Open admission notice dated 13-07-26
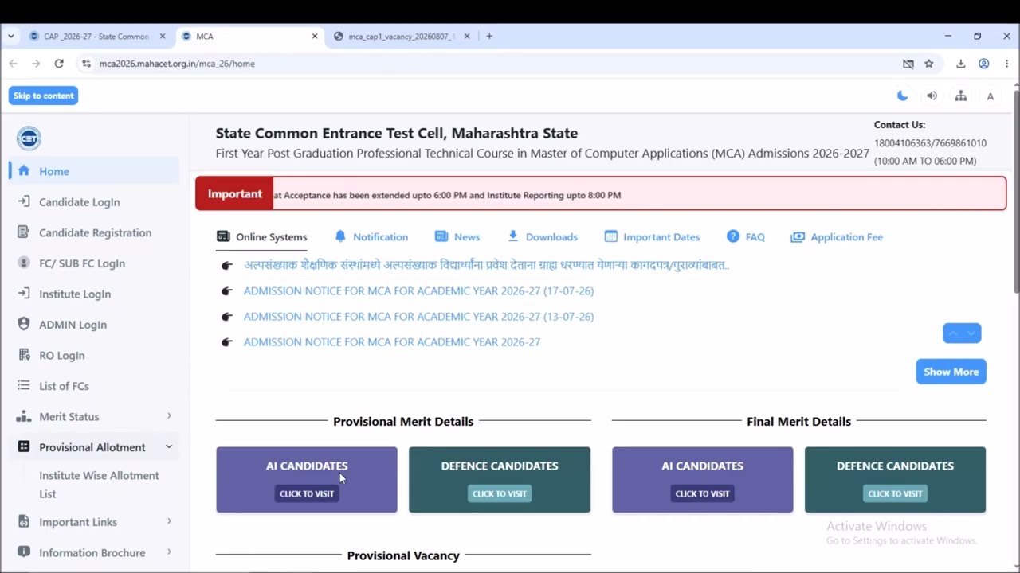 [418, 317]
